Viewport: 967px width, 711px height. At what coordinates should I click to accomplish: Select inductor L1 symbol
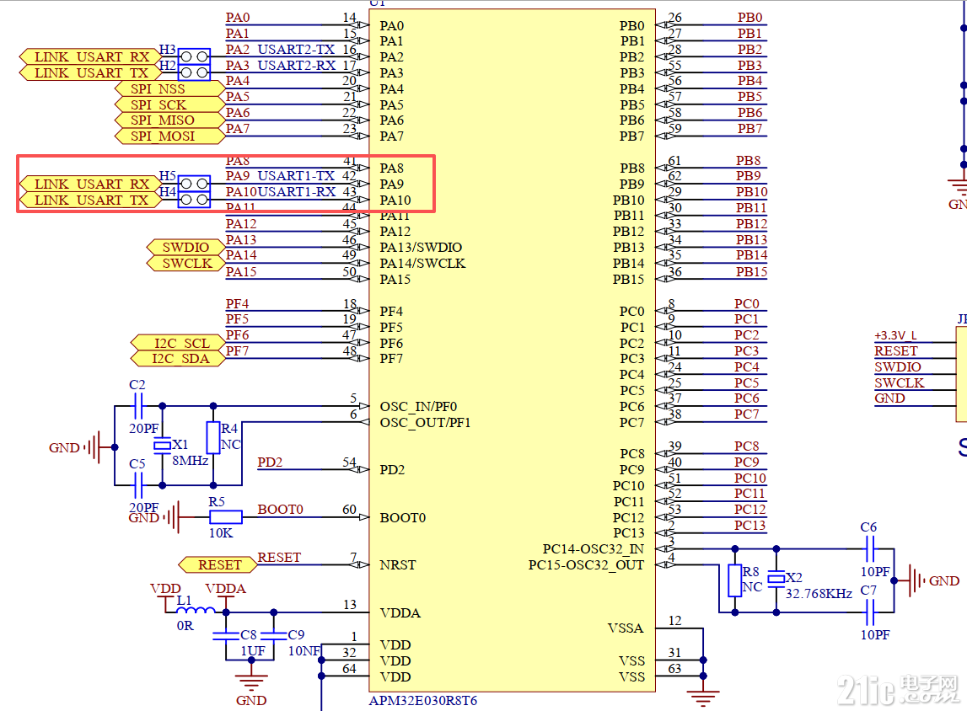196,611
